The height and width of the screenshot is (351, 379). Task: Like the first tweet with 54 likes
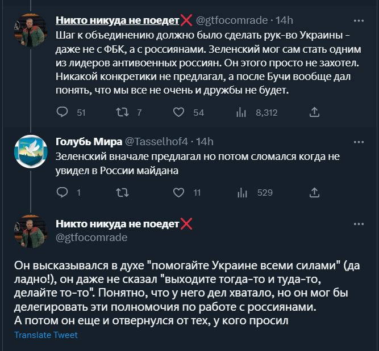tap(179, 112)
